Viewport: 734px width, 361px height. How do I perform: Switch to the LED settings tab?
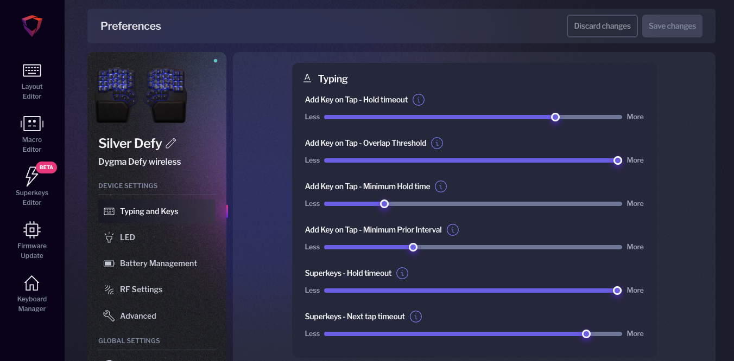(157, 237)
